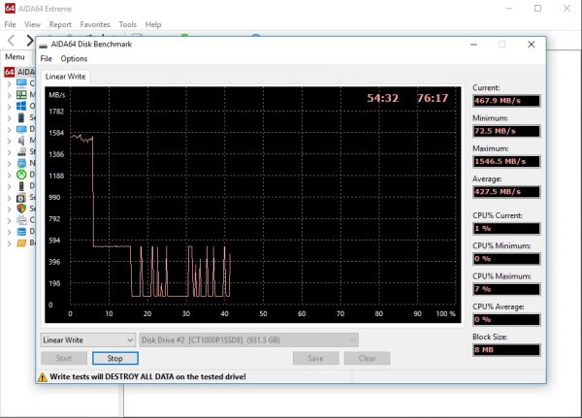
Task: Click the Average speed value 427.5 MB/s
Action: coord(506,192)
